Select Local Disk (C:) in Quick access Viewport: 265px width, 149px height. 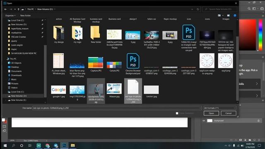[17, 20]
